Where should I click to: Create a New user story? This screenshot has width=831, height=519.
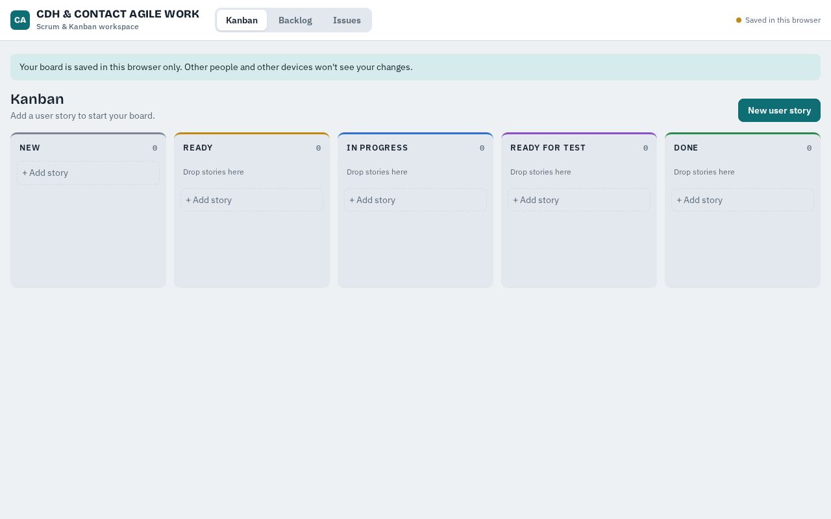[779, 110]
